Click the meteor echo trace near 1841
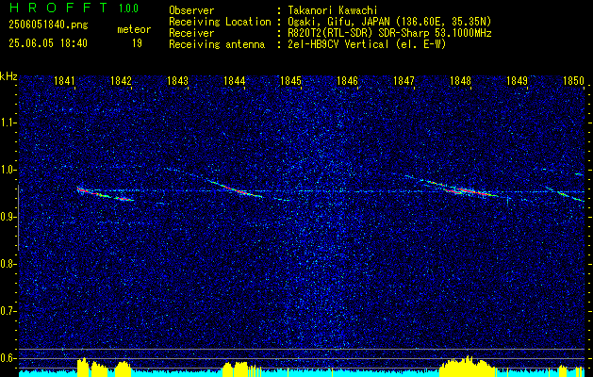The image size is (593, 377). [x=106, y=193]
